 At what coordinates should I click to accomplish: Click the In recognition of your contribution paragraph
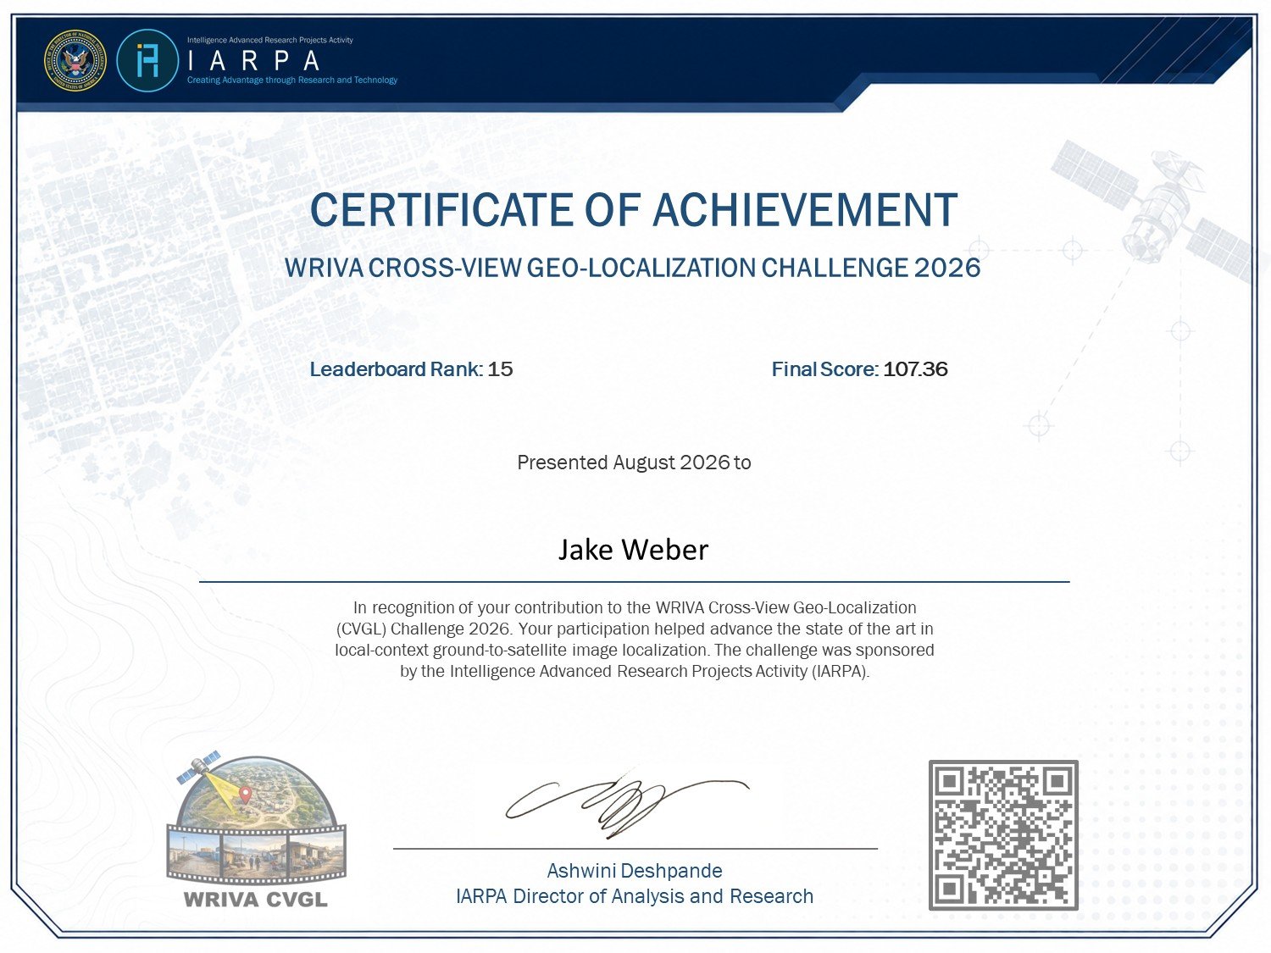point(635,640)
